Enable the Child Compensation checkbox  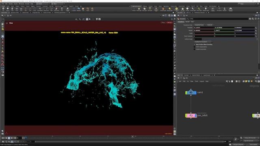194,47
